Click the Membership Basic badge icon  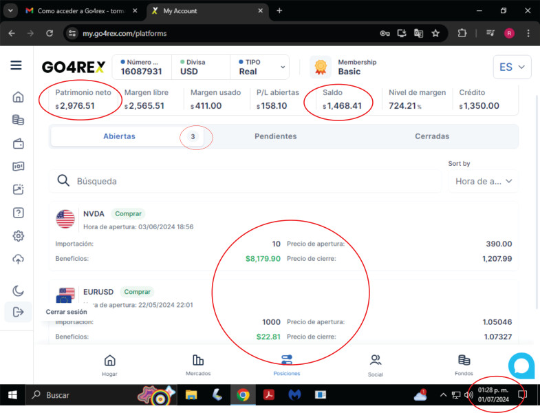pos(321,67)
